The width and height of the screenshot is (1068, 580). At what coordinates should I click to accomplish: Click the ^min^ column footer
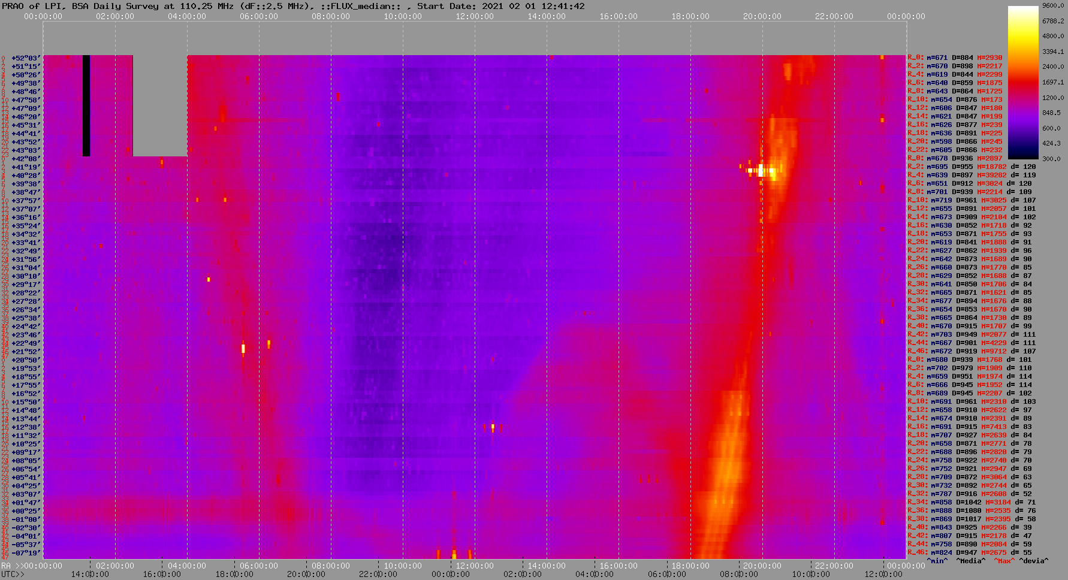tap(937, 561)
